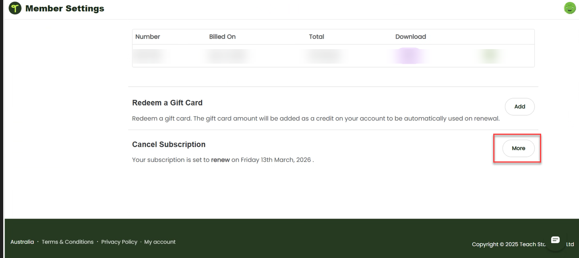Click the blurred purple download button
Screen dimensions: 579x258
409,56
